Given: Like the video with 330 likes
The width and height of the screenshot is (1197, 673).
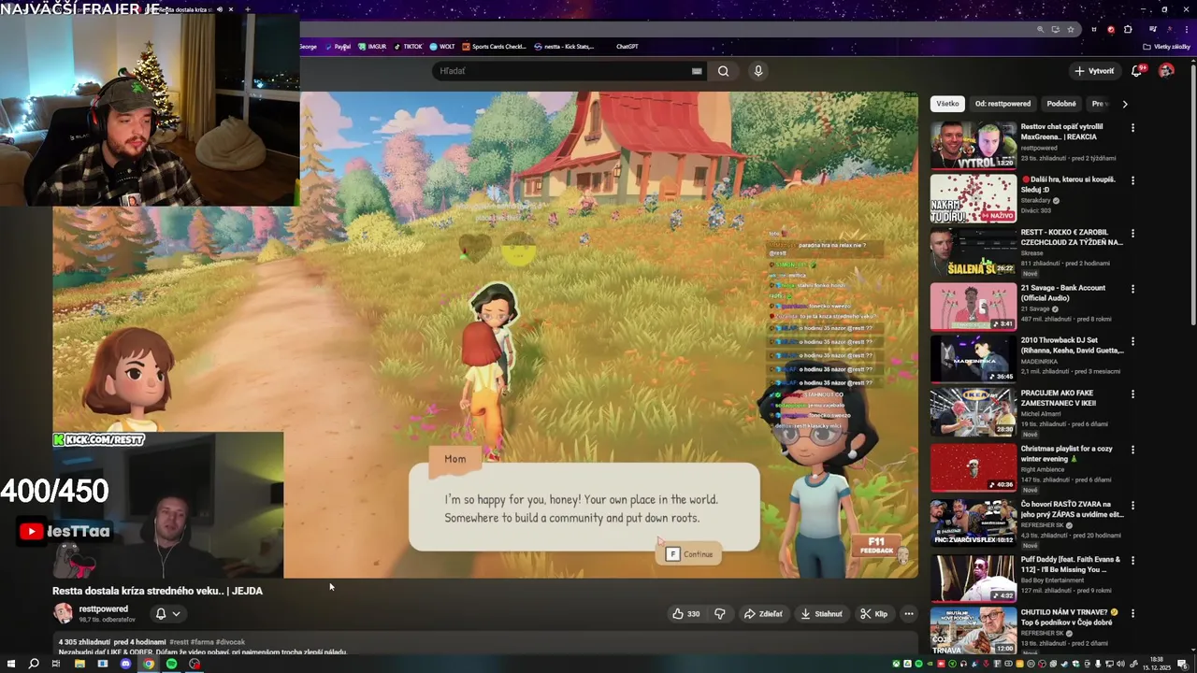Looking at the screenshot, I should click(x=685, y=614).
